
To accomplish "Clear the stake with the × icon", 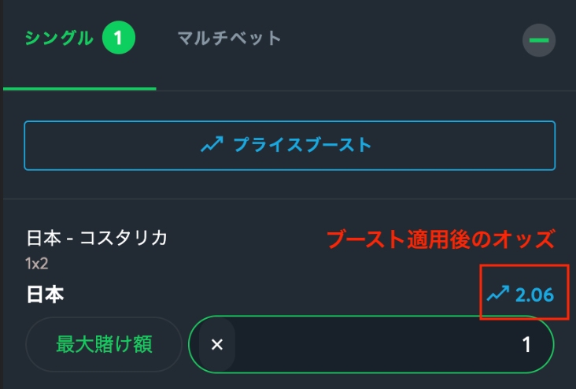I will coord(218,344).
